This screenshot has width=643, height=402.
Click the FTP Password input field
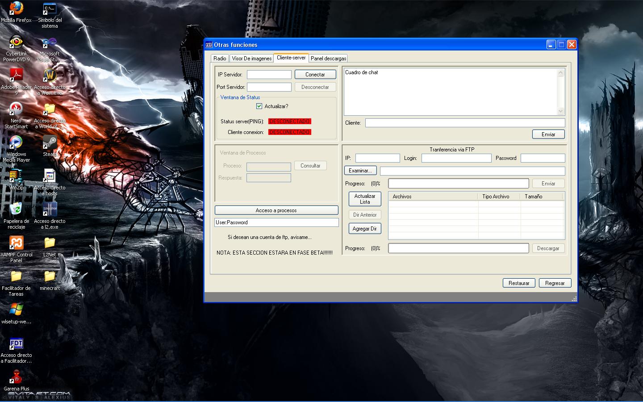[543, 158]
